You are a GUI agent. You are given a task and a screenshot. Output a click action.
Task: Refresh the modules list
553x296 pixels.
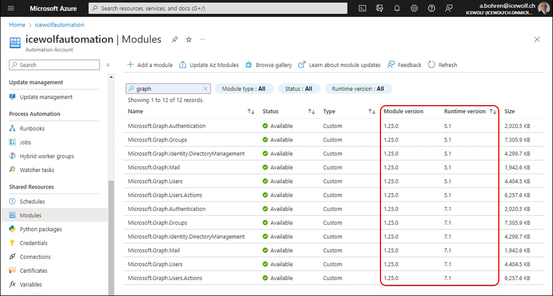(x=442, y=65)
